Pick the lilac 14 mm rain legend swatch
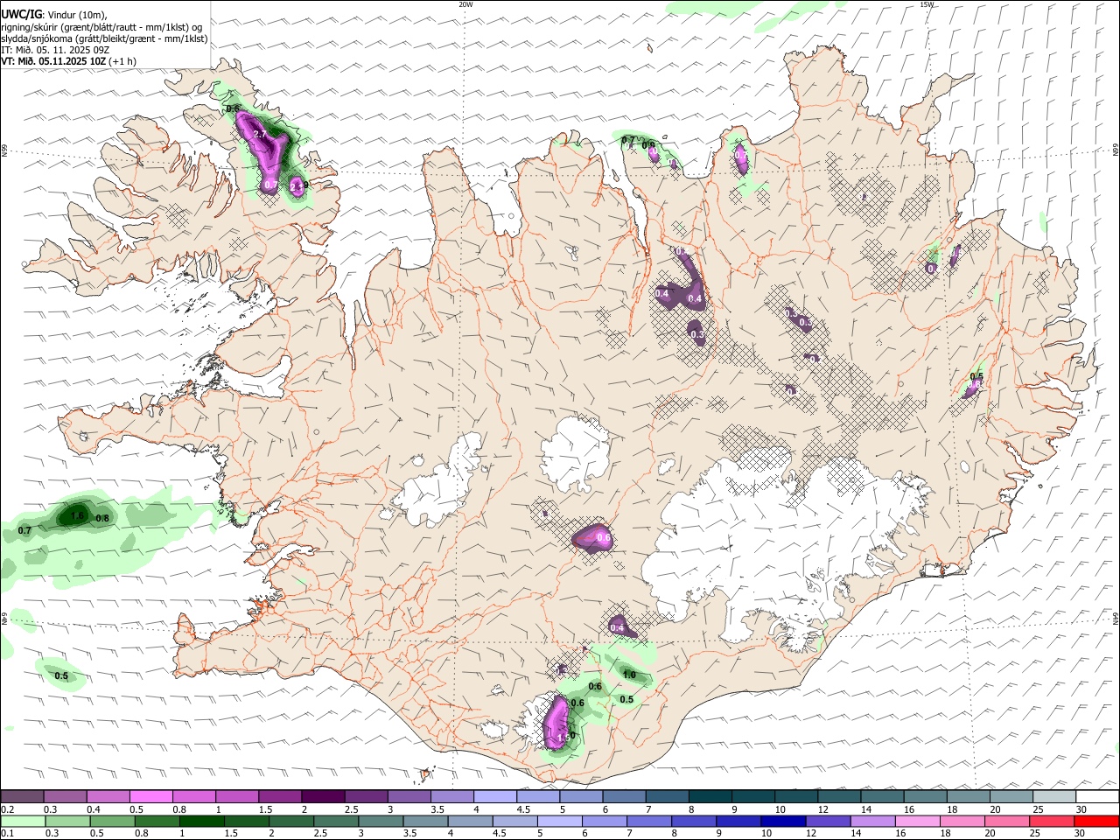 [872, 822]
